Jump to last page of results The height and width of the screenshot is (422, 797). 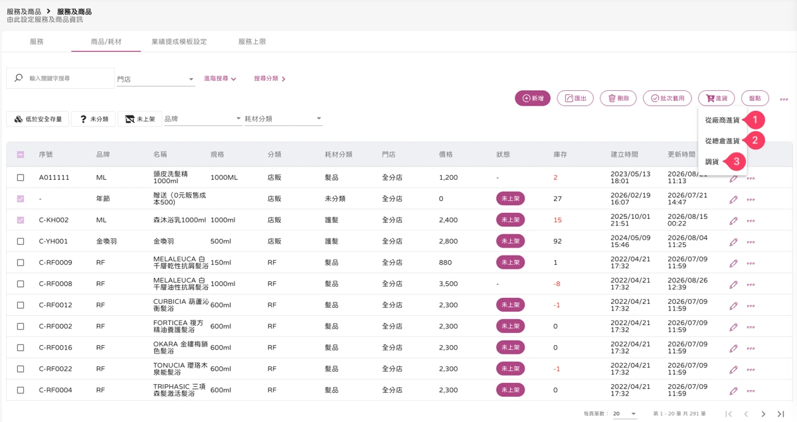780,414
